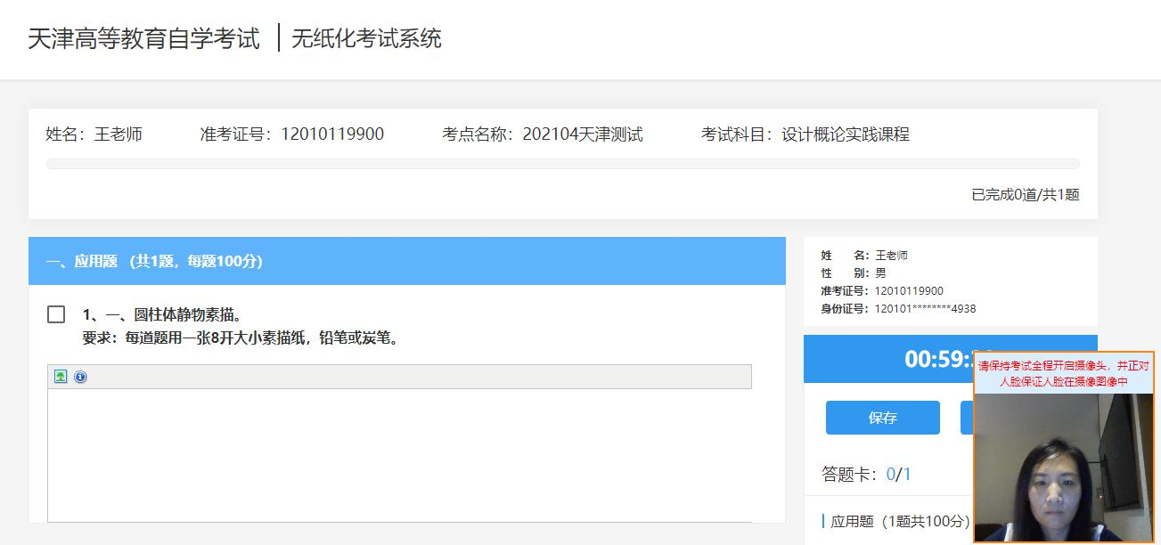This screenshot has width=1161, height=545.
Task: Click the 答题卡 0/1 counter
Action: pyautogui.click(x=865, y=474)
